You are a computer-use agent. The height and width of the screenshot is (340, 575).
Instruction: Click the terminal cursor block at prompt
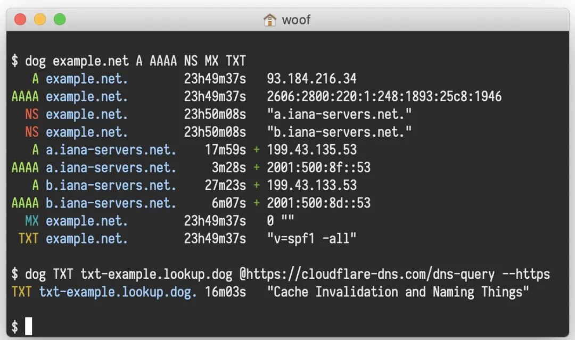pyautogui.click(x=29, y=326)
